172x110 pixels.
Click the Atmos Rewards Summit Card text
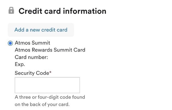[x=50, y=50]
